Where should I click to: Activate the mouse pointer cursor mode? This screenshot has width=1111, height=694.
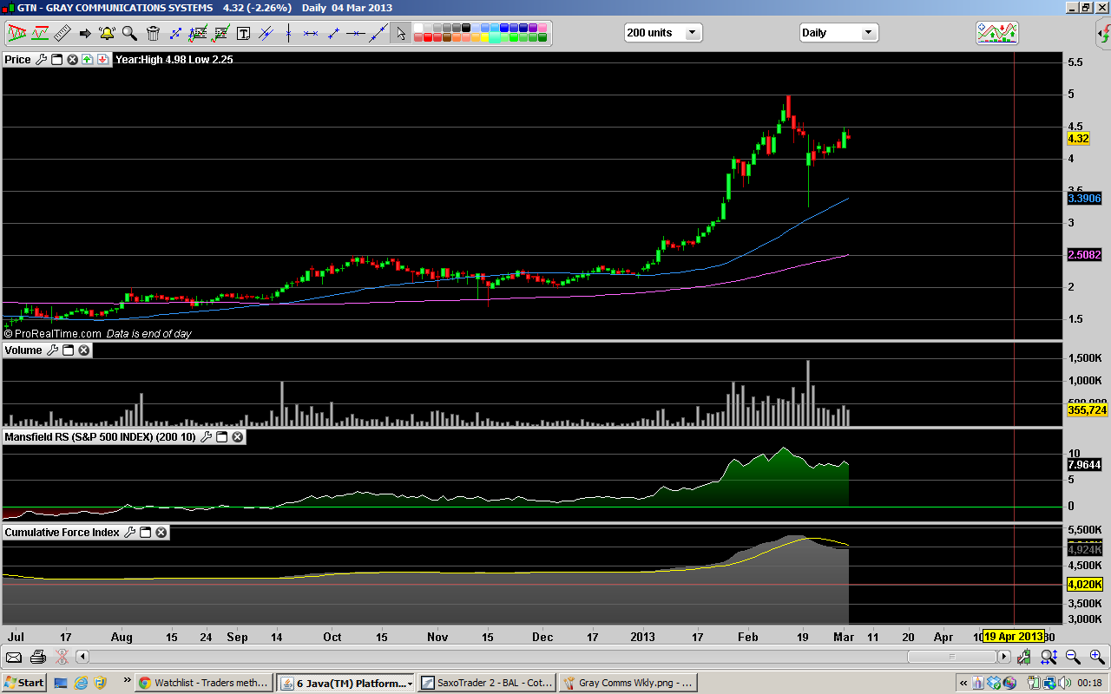click(x=400, y=34)
